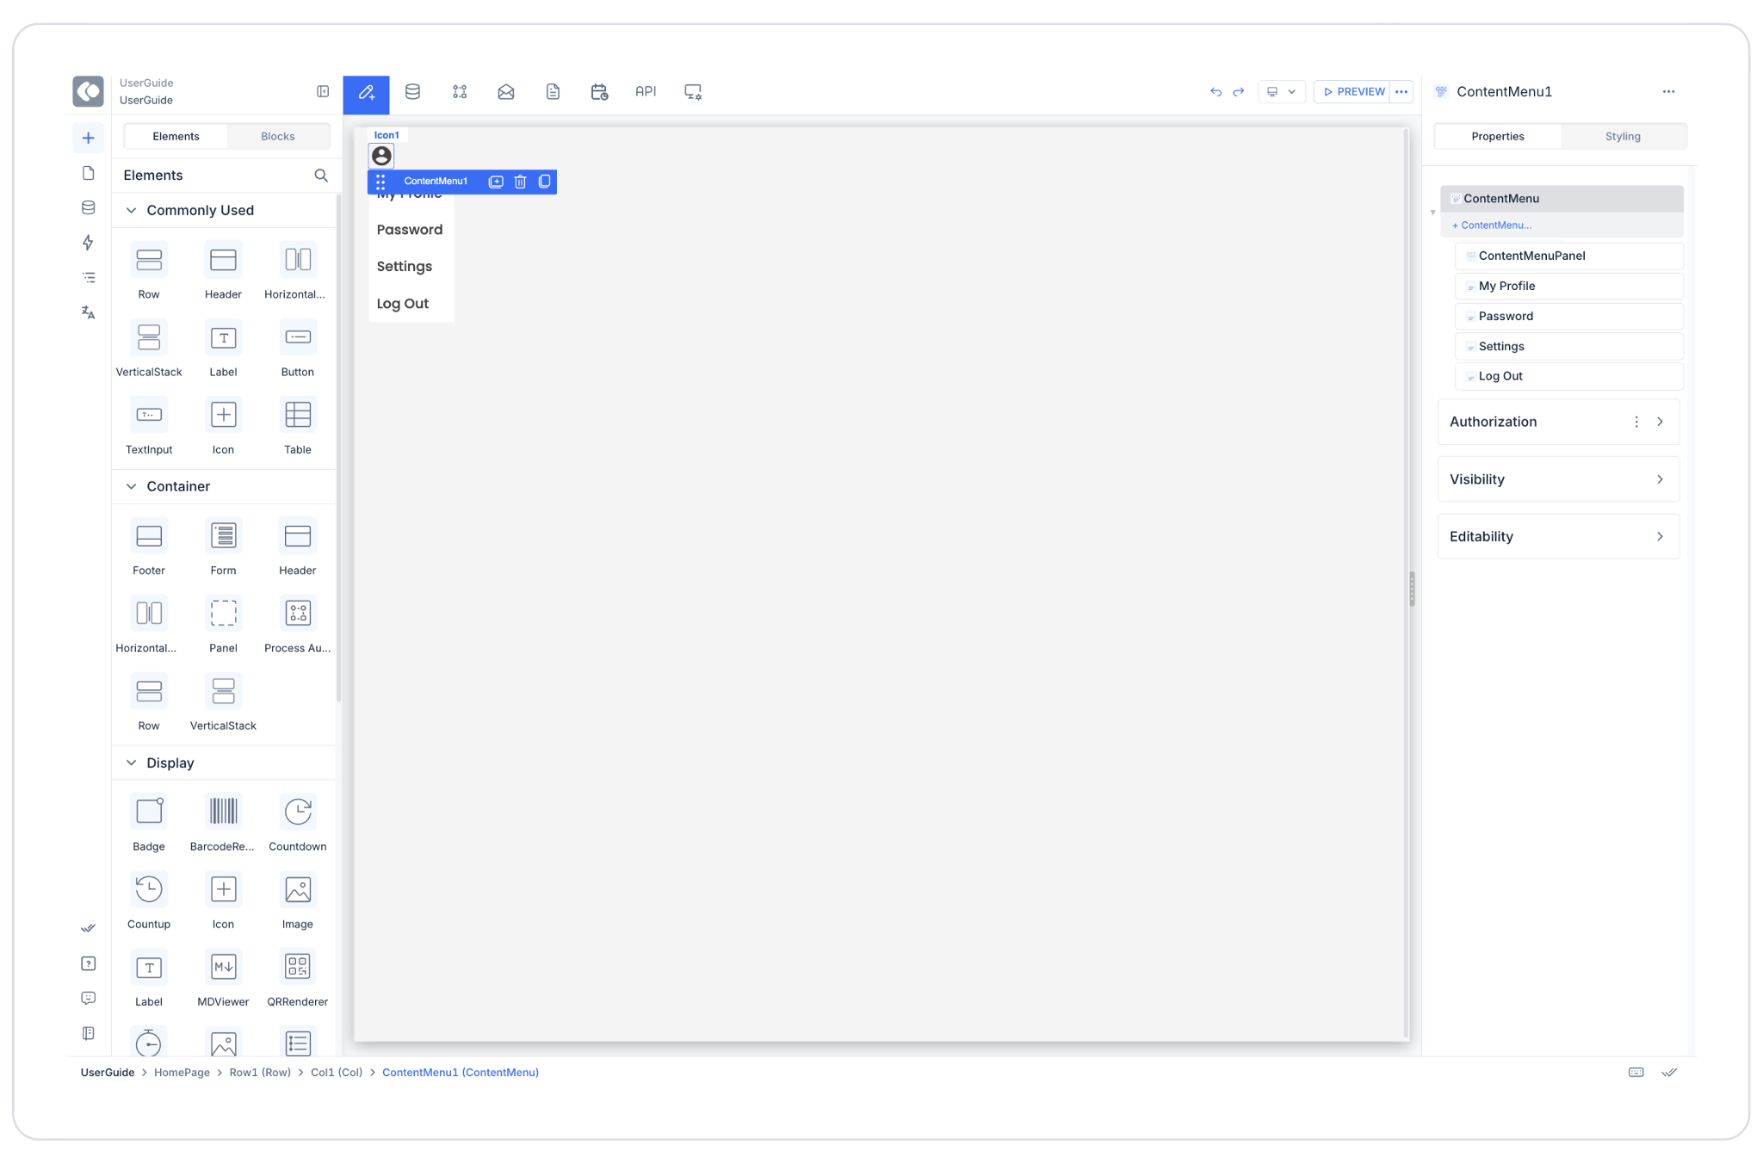This screenshot has height=1164, width=1763.
Task: Click the lightning bolt actions icon
Action: point(88,243)
